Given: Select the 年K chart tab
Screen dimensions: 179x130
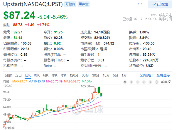Looking at the screenshot, I should (x=63, y=75).
